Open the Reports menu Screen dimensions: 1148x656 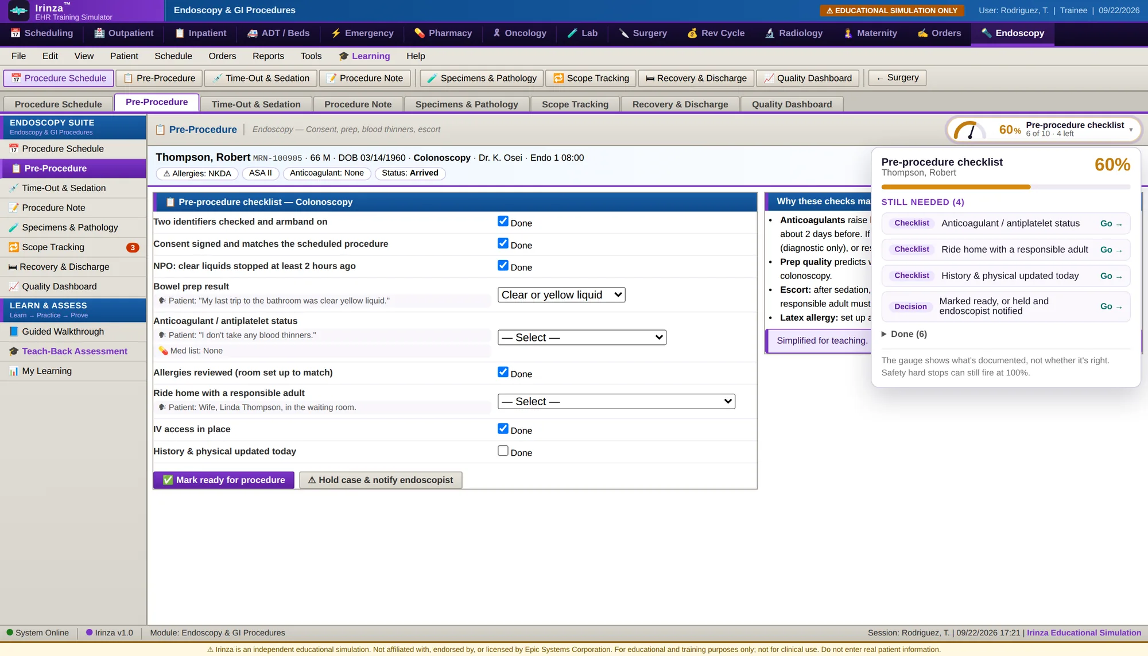point(268,56)
